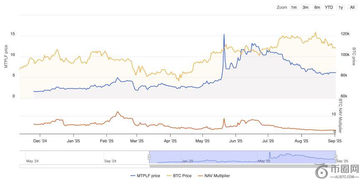Click left navigator range handle
This screenshot has height=179, width=359.
tap(149, 157)
